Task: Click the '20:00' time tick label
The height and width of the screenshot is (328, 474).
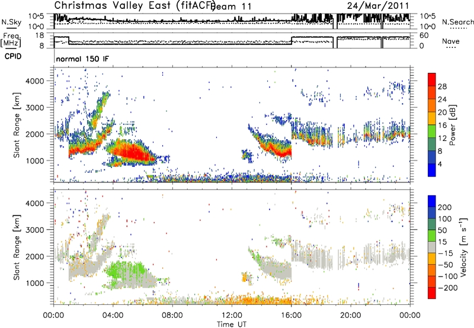Action: point(350,316)
